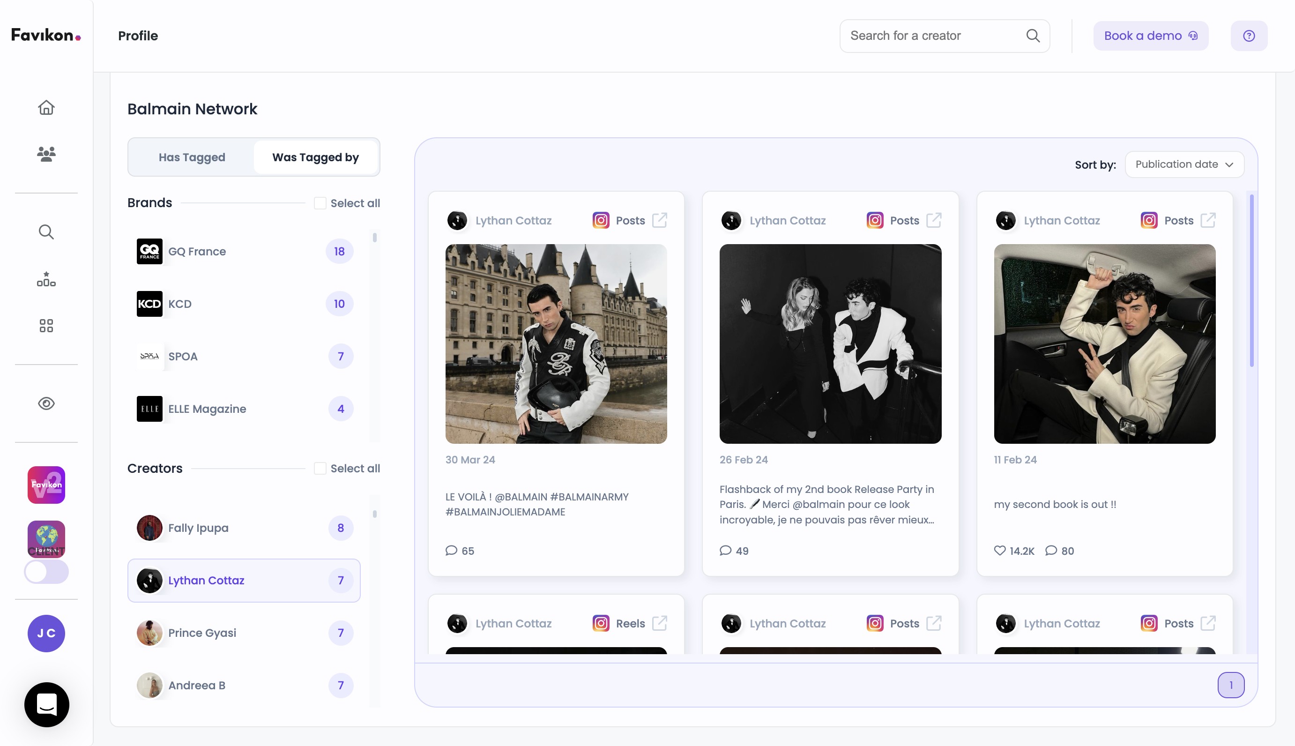Open external link on 30 Mar 24 post
Image resolution: width=1295 pixels, height=746 pixels.
pyautogui.click(x=659, y=220)
